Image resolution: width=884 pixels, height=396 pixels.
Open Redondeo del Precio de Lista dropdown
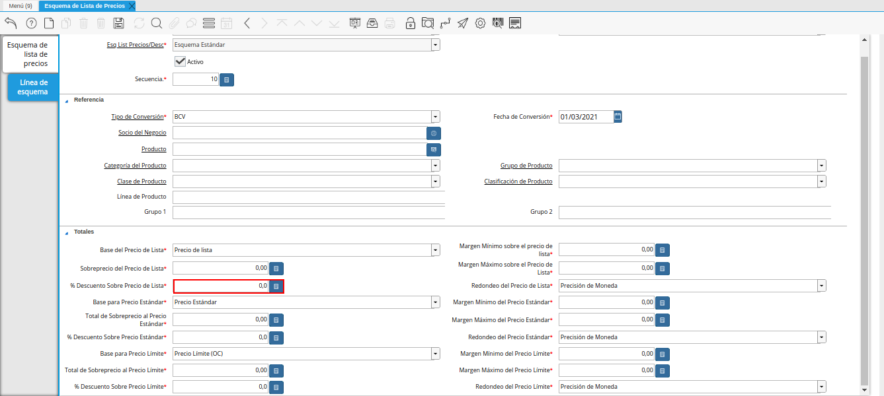[821, 286]
